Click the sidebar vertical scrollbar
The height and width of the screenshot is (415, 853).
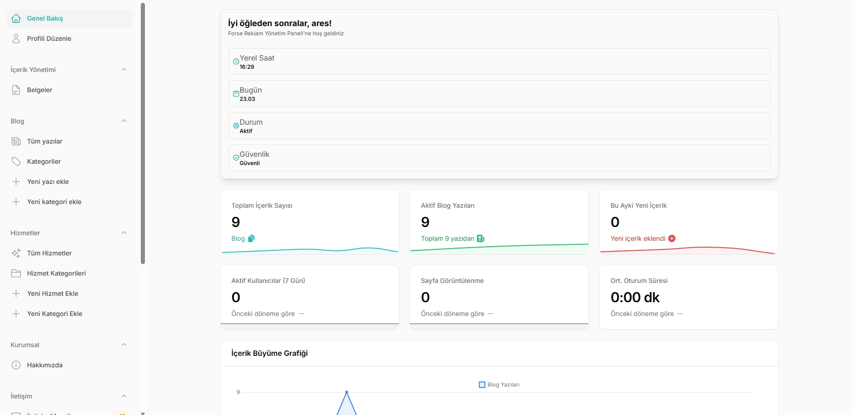point(143,133)
